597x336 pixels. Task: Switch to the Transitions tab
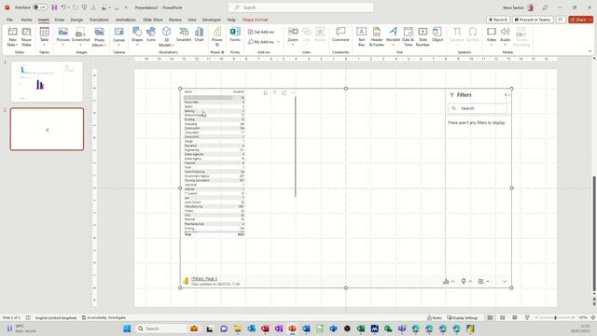click(x=99, y=20)
